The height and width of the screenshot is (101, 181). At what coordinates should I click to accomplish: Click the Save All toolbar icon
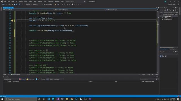(16, 4)
